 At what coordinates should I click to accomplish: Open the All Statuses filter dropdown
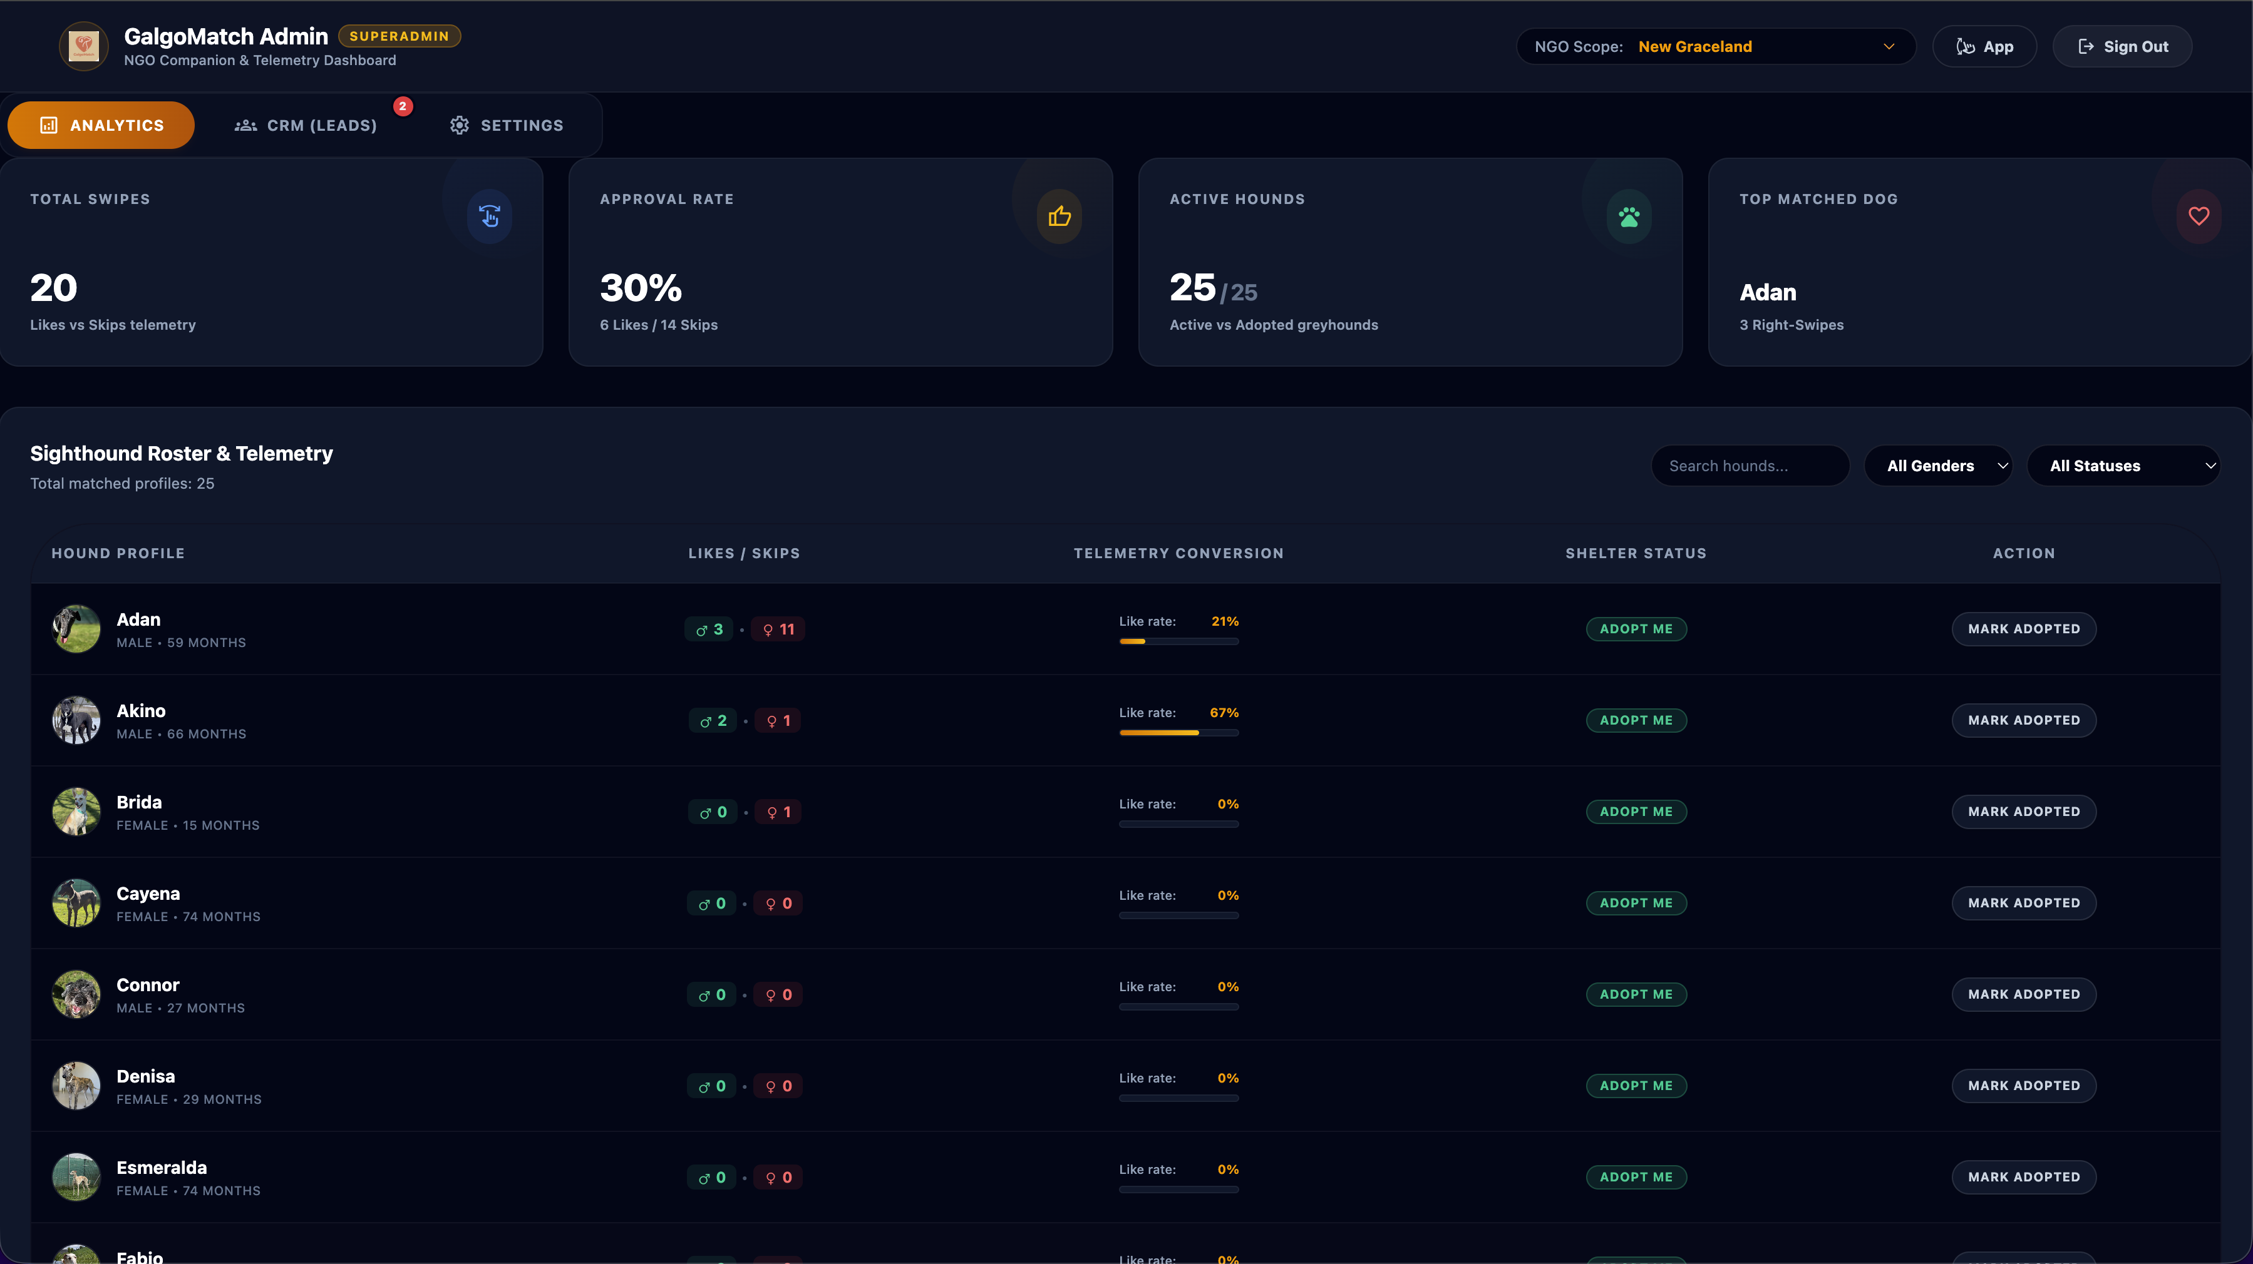click(x=2123, y=466)
